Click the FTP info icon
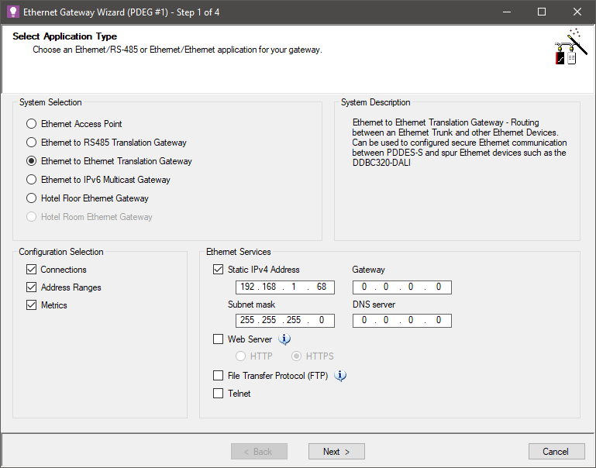Viewport: 596px width, 468px height. click(x=340, y=376)
